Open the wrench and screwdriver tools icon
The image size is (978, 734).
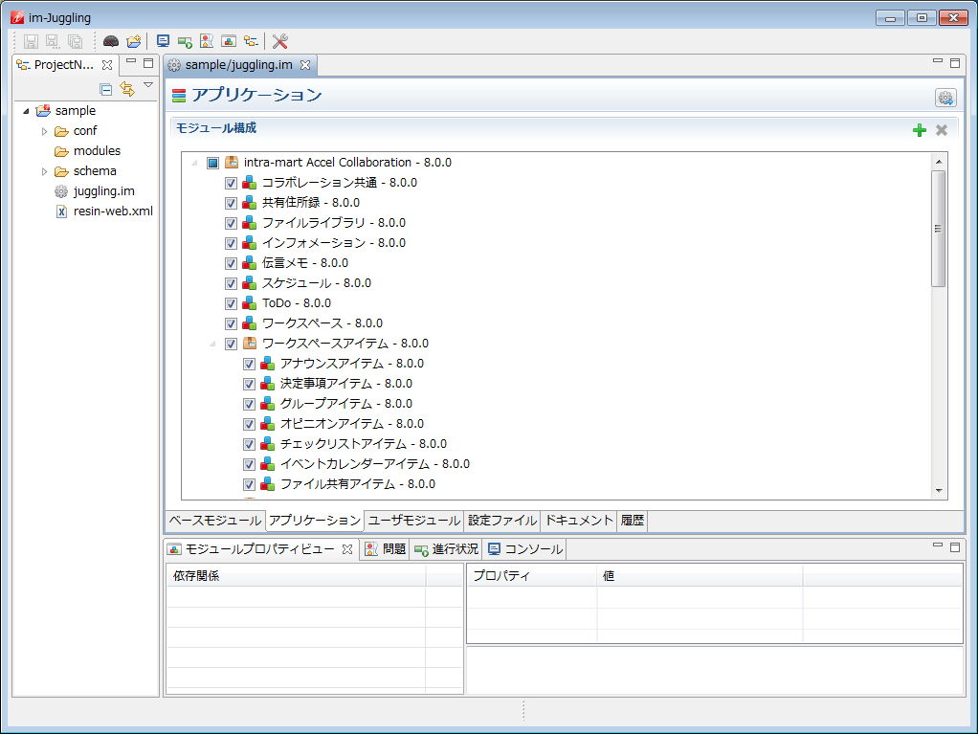click(280, 41)
